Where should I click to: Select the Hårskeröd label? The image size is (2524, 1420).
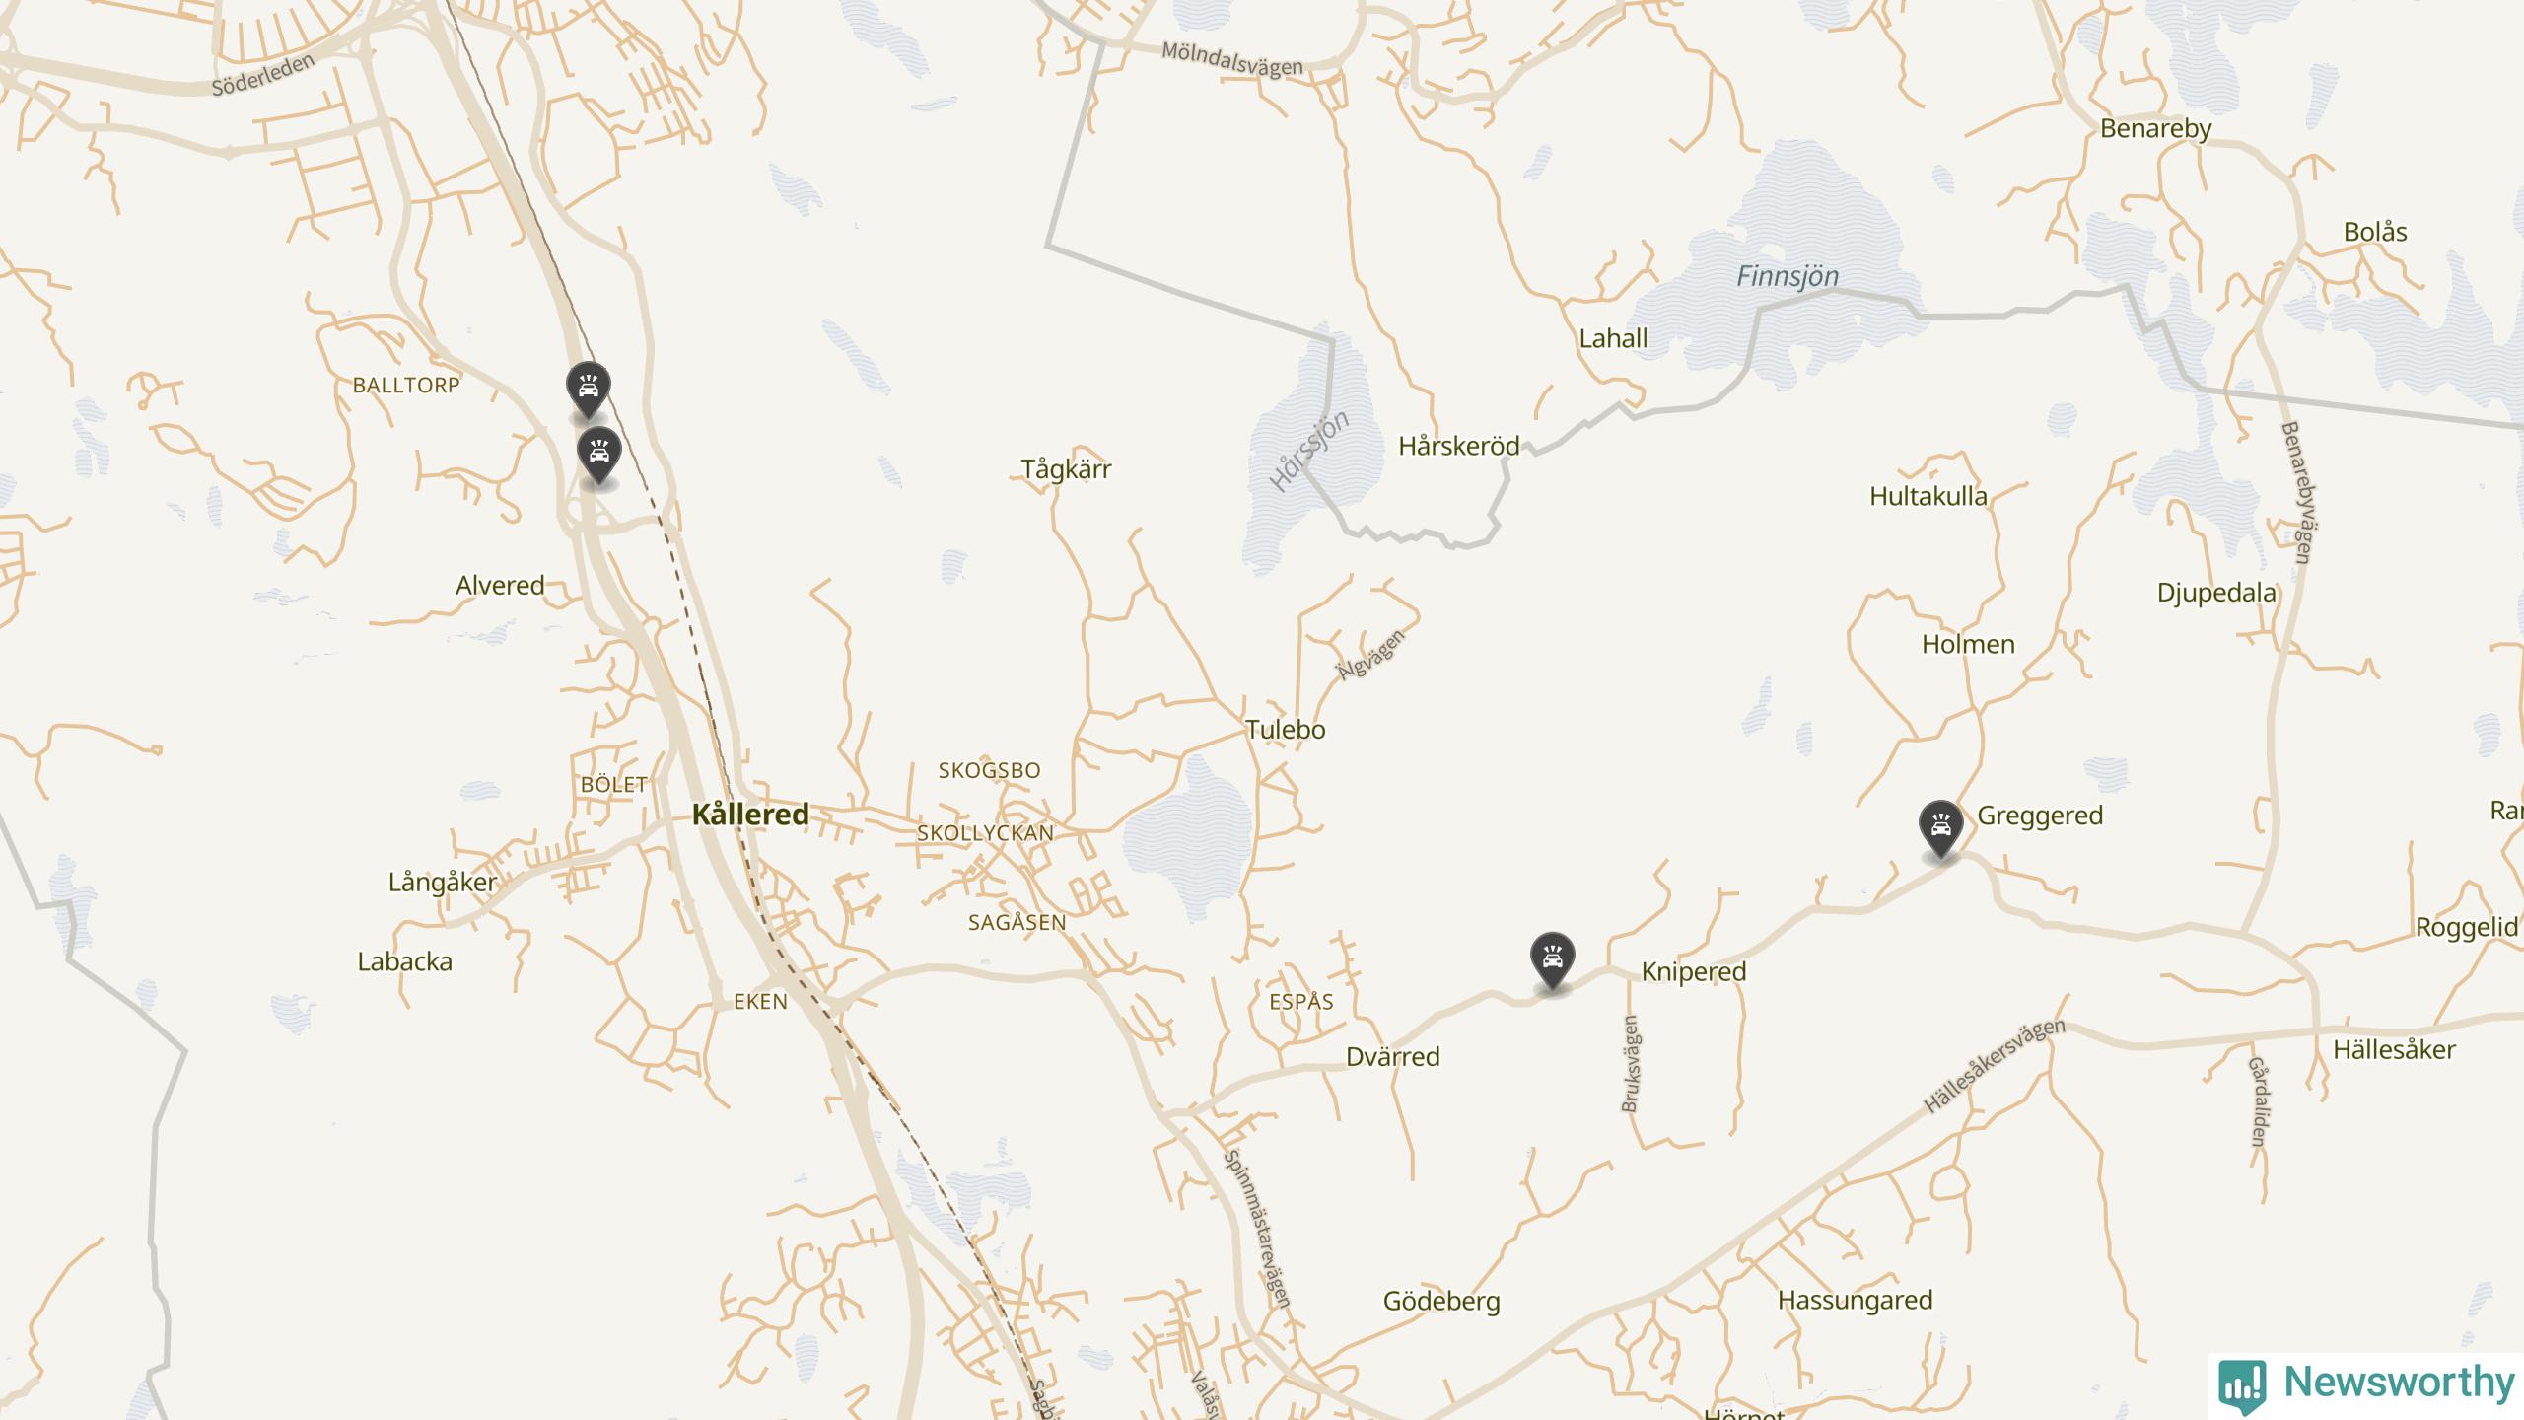tap(1459, 446)
